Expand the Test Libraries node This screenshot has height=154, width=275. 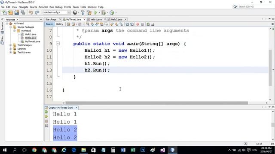[x=11, y=52]
